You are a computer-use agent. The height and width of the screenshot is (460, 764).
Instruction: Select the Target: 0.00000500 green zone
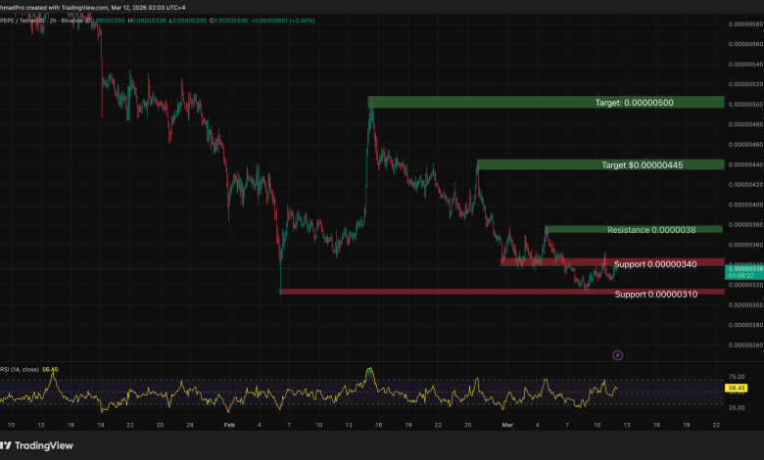click(546, 102)
